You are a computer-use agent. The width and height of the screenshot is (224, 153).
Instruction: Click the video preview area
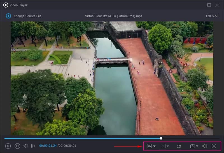coord(112,78)
